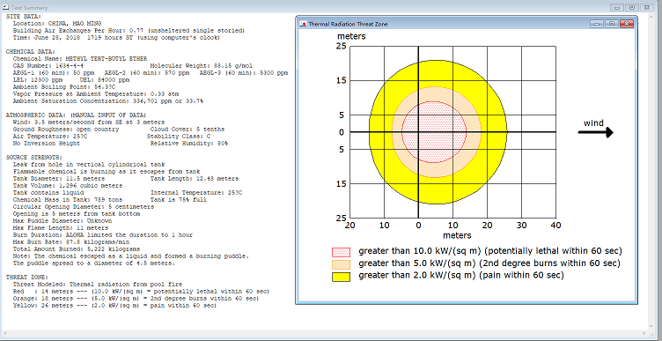The image size is (662, 341).
Task: Close the Text Summary window
Action: 646,7
